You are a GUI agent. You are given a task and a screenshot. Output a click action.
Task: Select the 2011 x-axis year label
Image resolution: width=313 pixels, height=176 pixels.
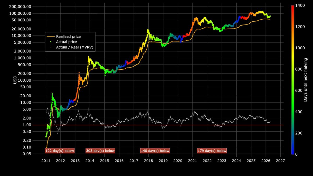pos(46,161)
